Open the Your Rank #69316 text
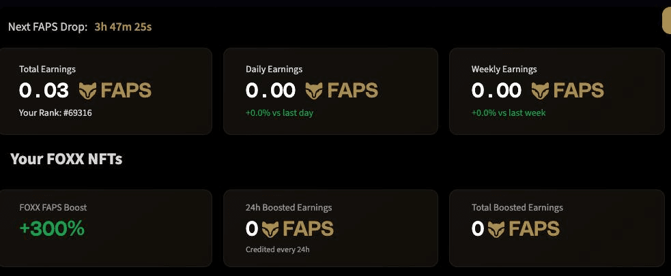The width and height of the screenshot is (671, 276). [55, 113]
